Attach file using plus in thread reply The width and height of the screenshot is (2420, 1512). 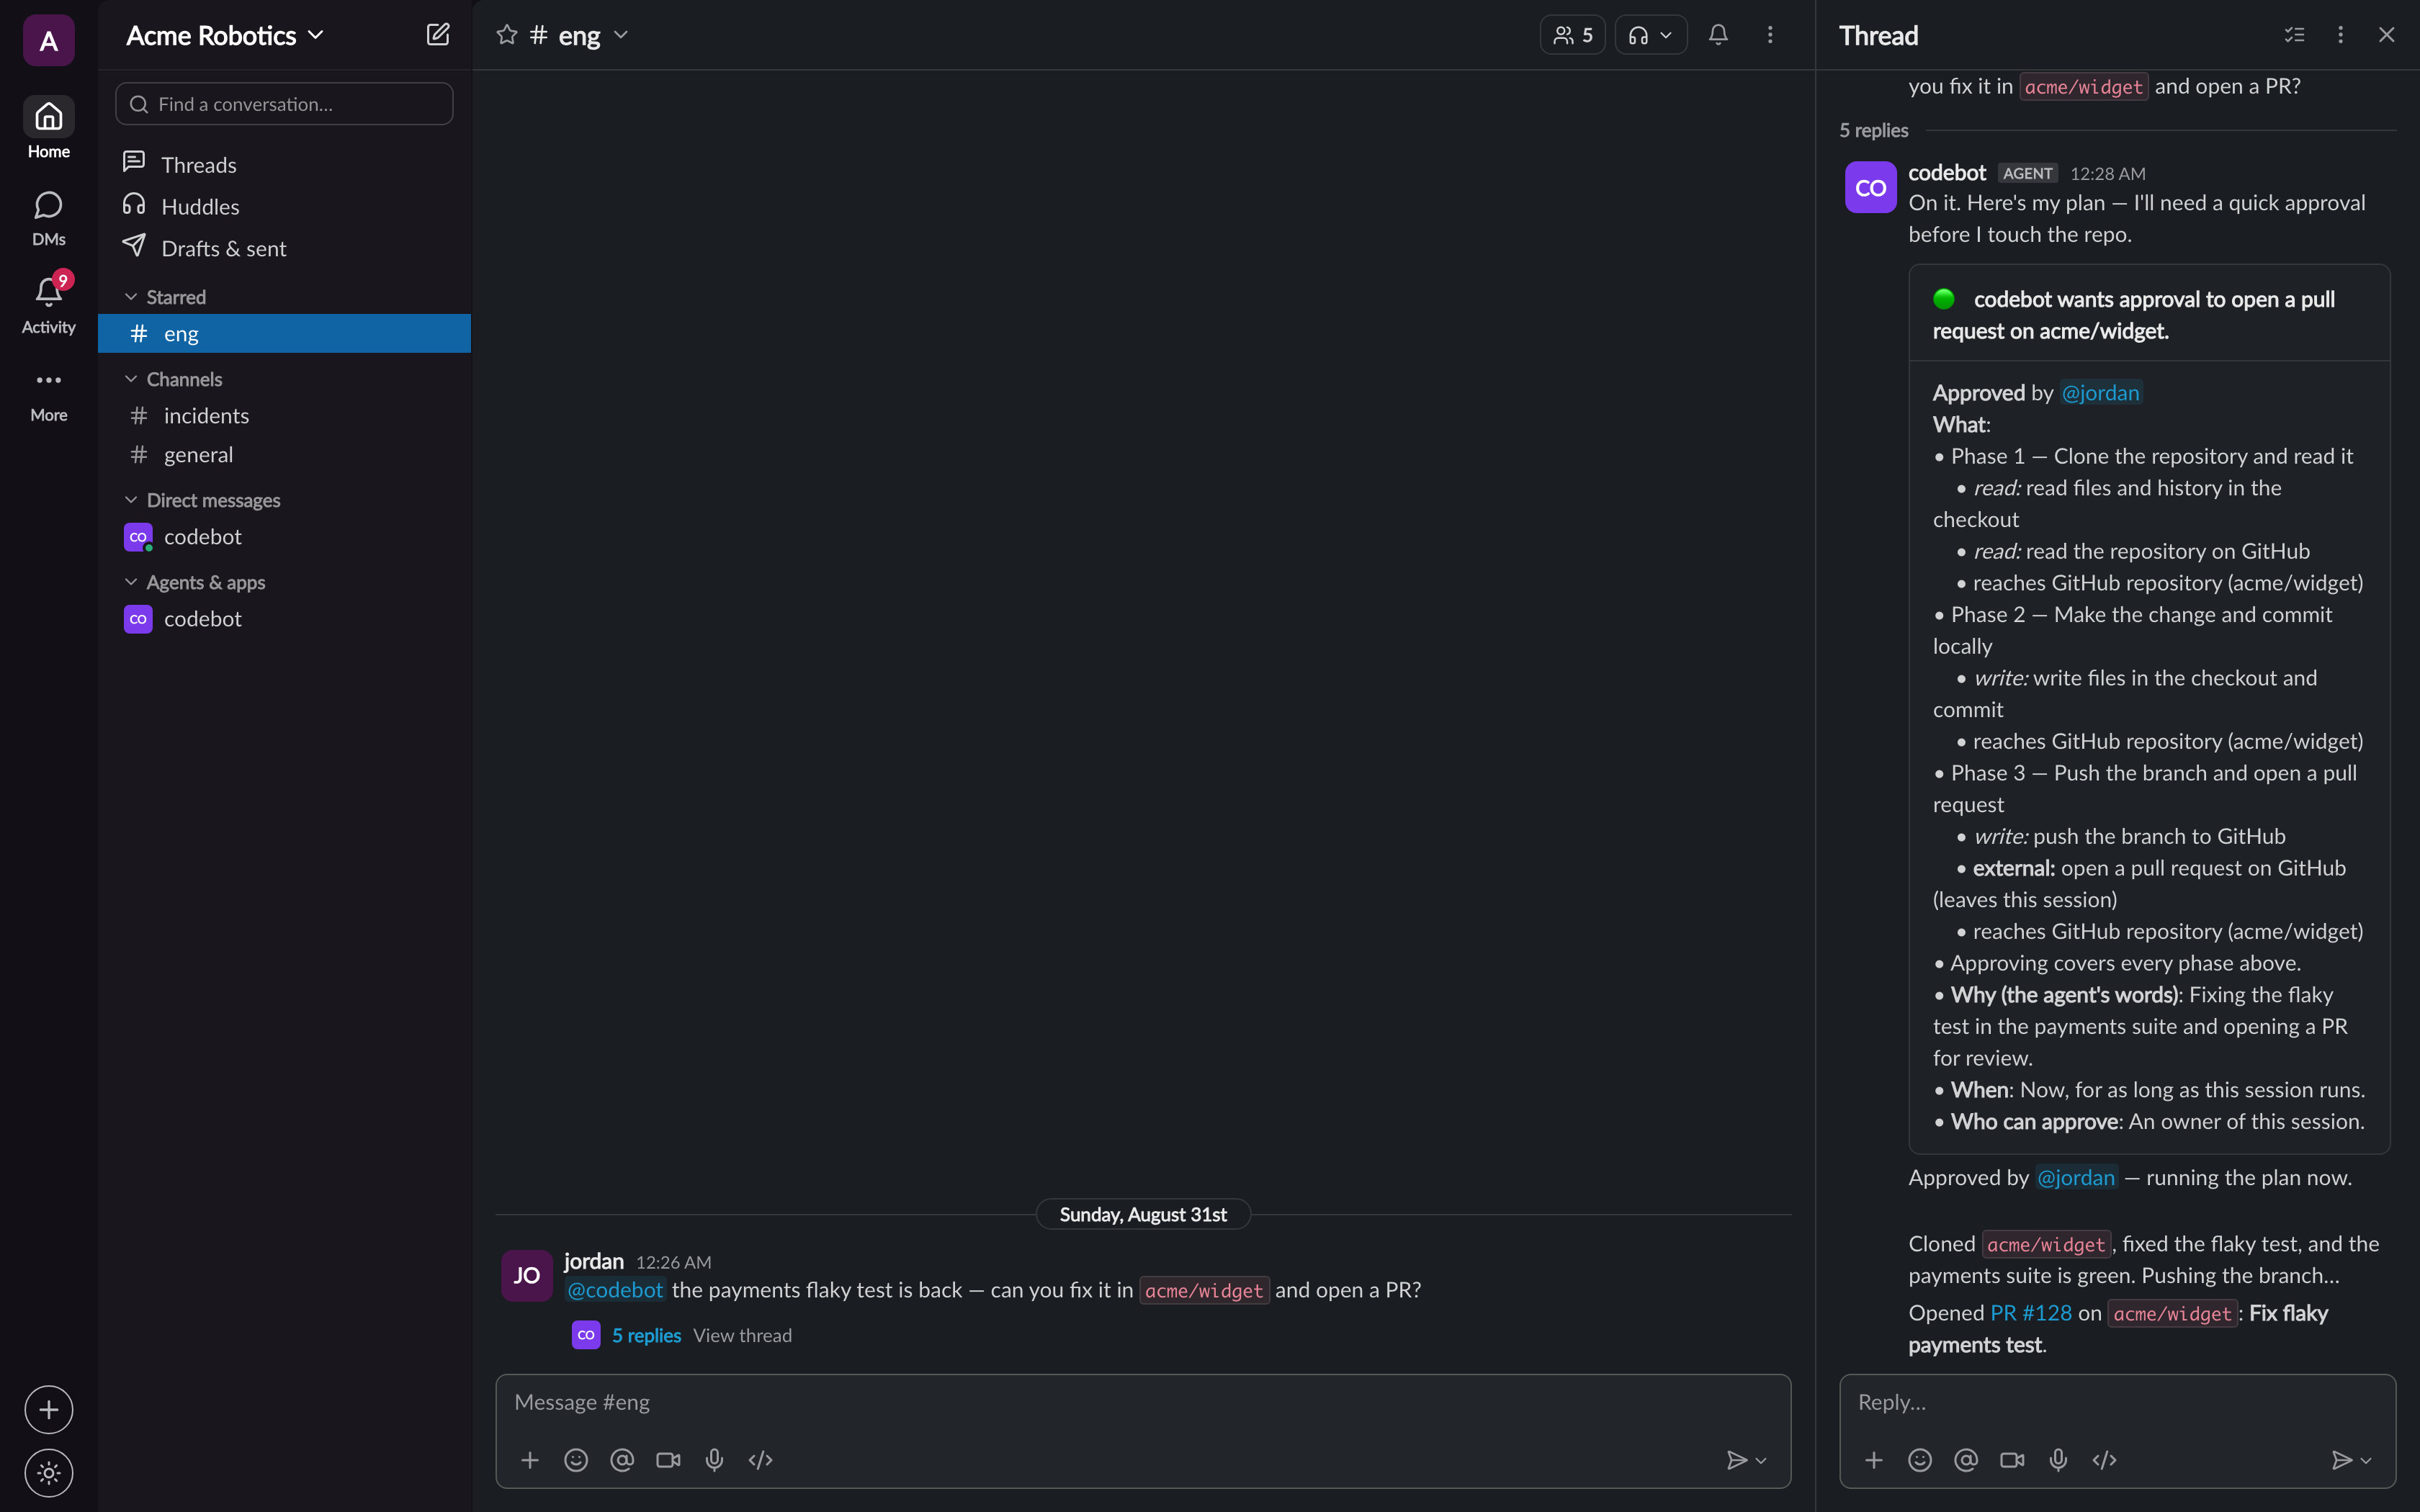tap(1874, 1460)
